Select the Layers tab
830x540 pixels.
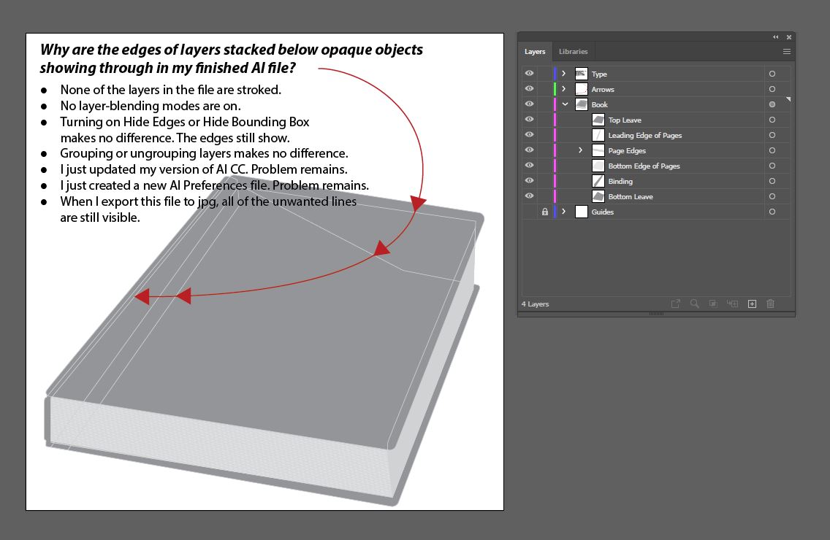[534, 51]
